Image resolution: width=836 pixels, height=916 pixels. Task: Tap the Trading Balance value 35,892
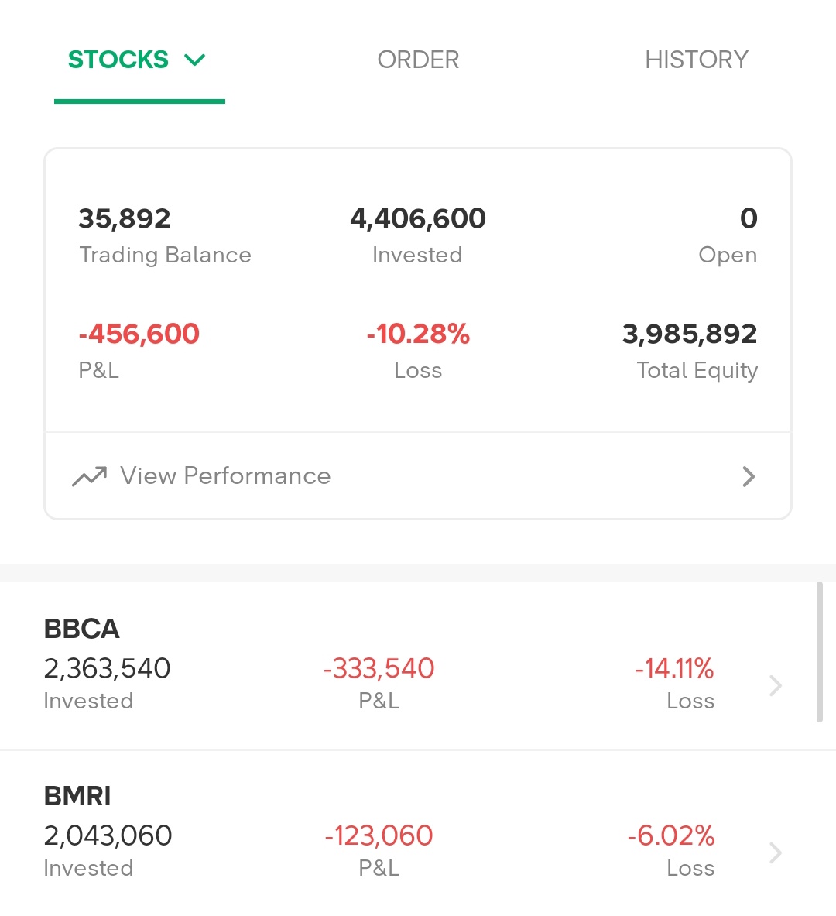click(x=125, y=218)
